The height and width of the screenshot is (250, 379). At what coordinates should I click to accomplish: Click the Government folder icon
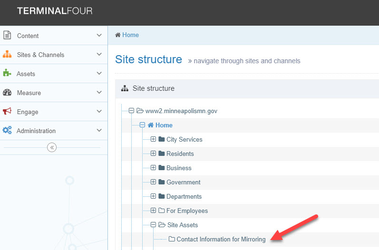click(x=162, y=182)
